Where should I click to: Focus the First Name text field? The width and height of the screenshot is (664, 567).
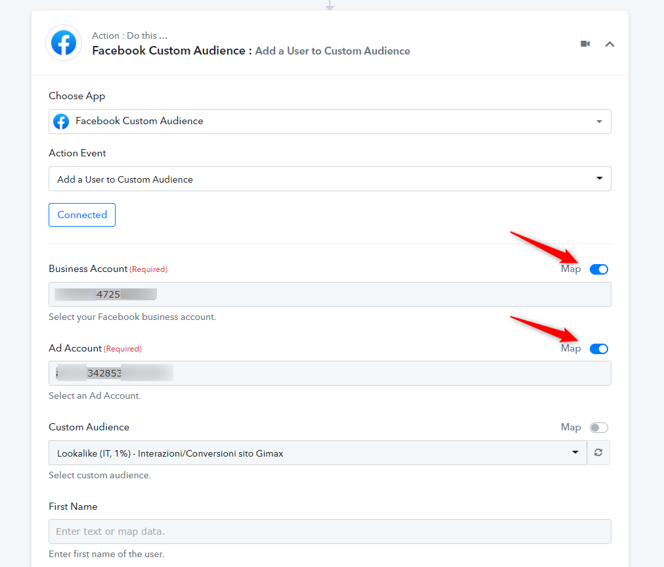[330, 532]
